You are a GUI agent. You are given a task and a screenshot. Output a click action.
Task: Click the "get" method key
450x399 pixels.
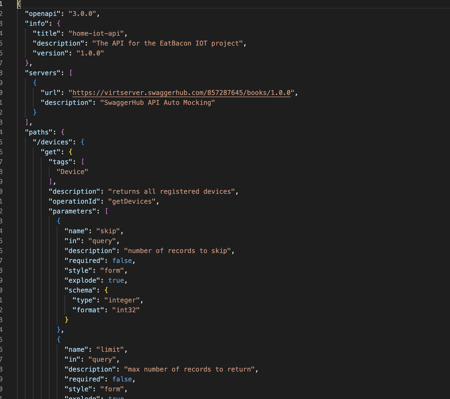(52, 152)
